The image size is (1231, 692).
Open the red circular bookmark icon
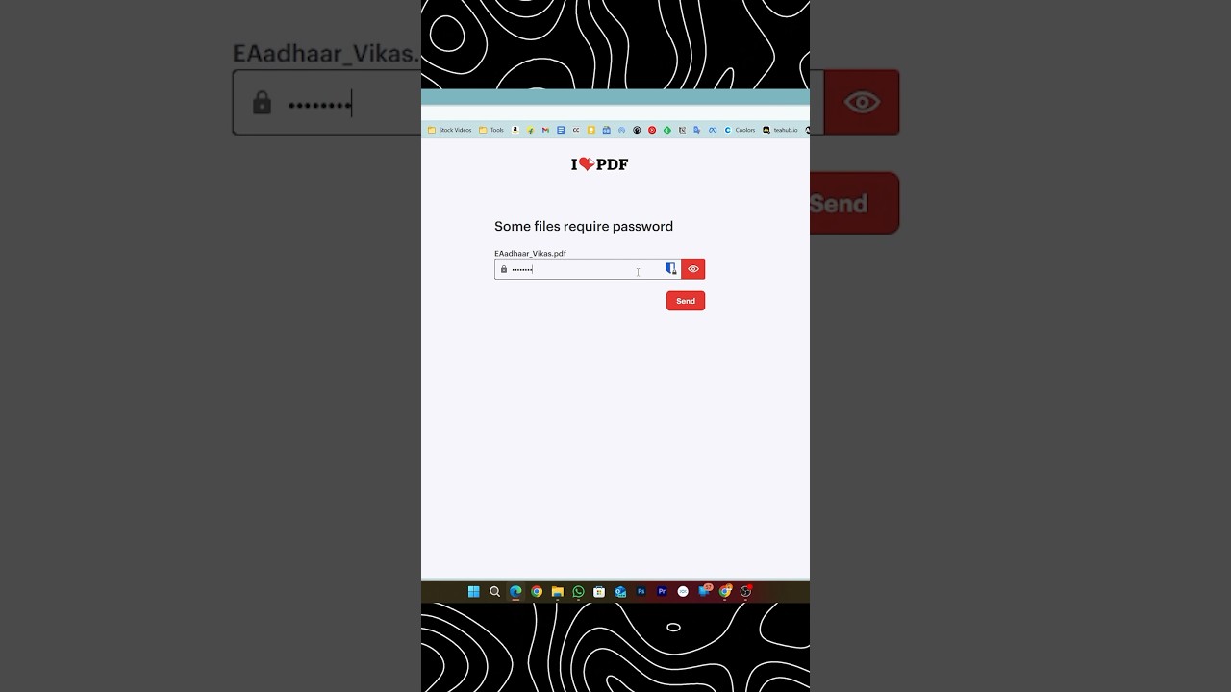pos(652,130)
